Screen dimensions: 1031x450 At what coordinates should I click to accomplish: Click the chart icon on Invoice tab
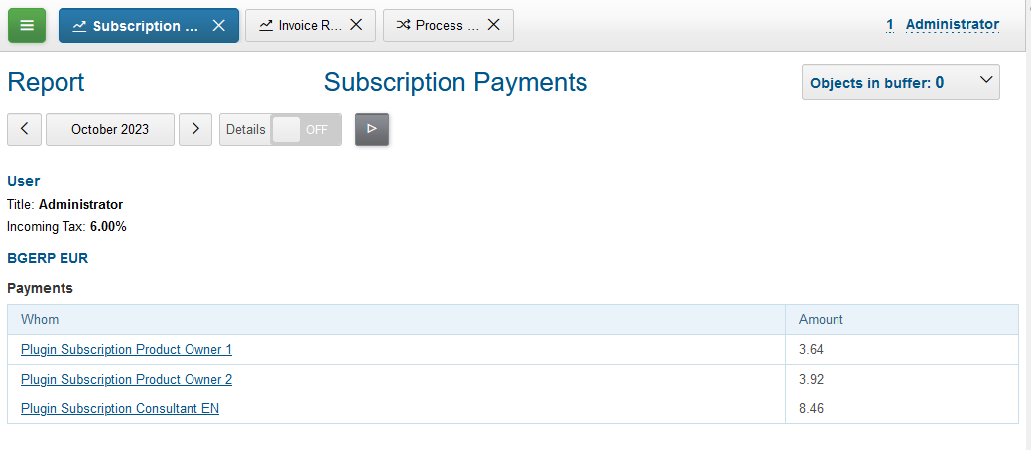pyautogui.click(x=266, y=26)
